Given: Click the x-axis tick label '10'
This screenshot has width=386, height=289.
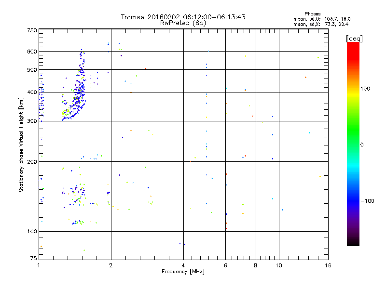Looking at the screenshot, I should tap(279, 265).
